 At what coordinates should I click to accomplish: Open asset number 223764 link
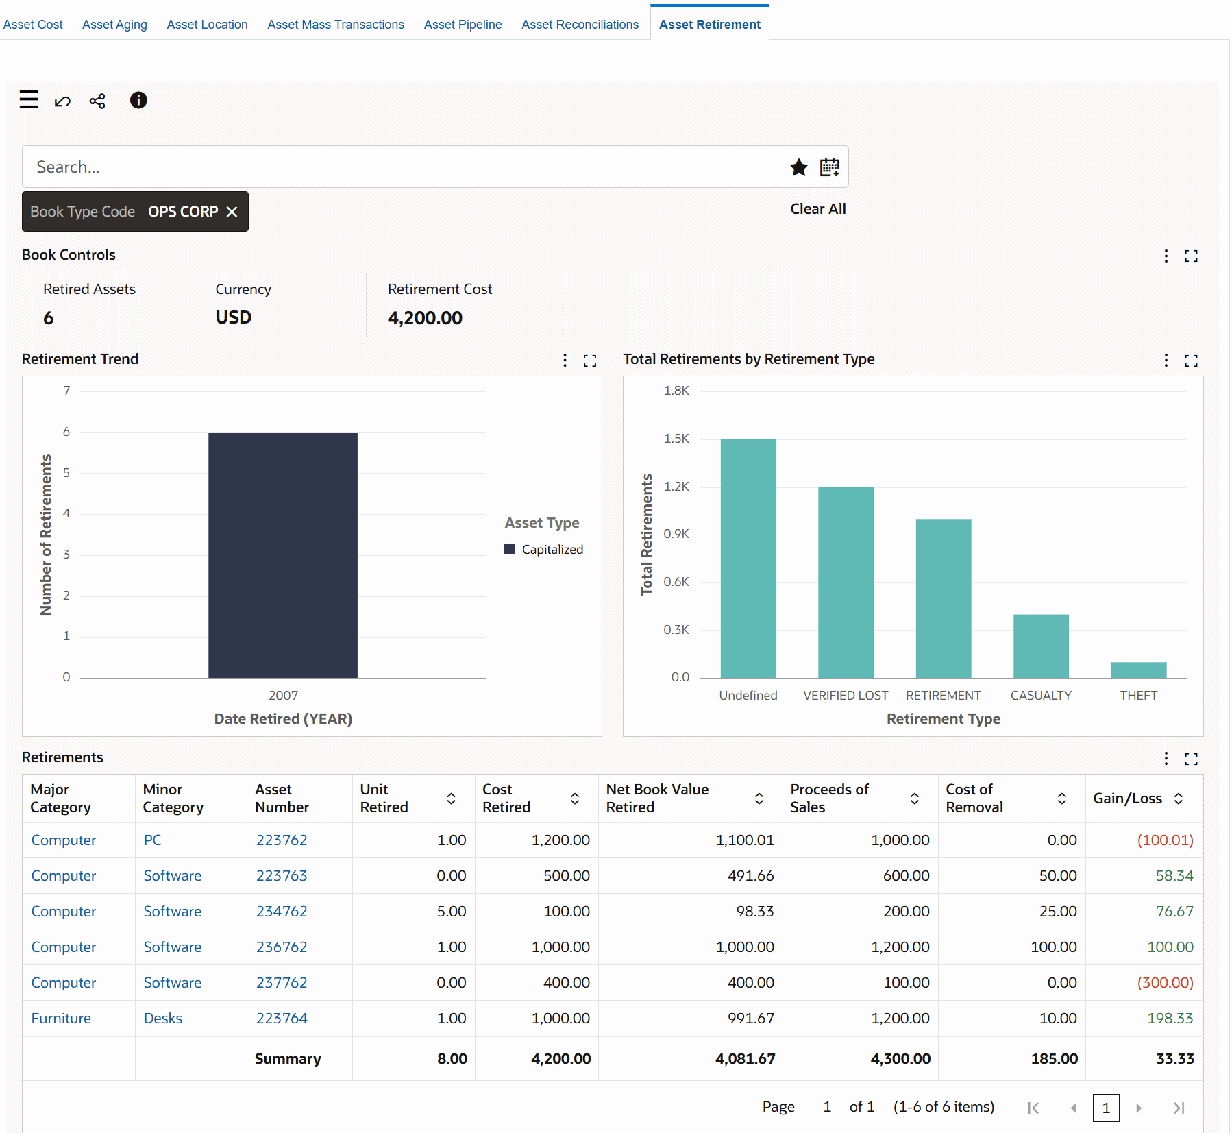coord(282,1019)
